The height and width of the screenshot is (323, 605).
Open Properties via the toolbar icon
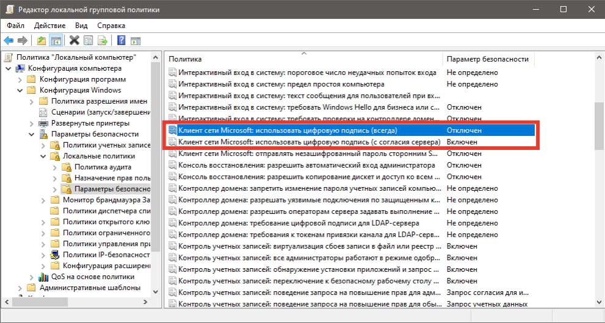coord(89,41)
